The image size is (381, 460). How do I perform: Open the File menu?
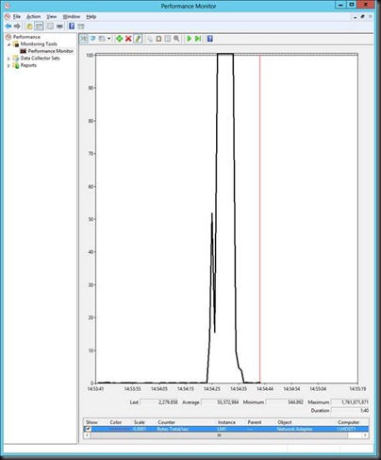coord(17,16)
